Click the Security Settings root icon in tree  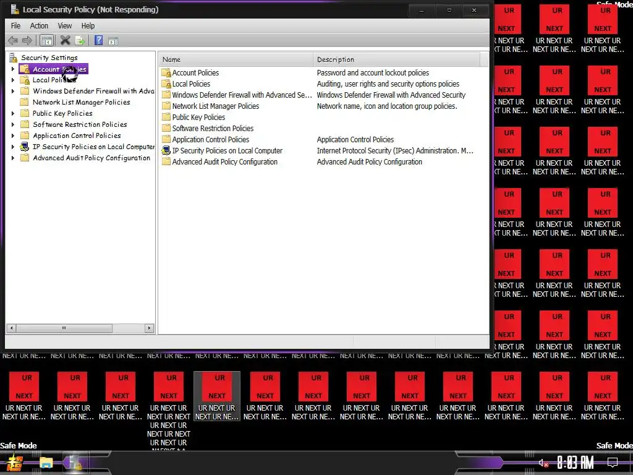pyautogui.click(x=14, y=58)
